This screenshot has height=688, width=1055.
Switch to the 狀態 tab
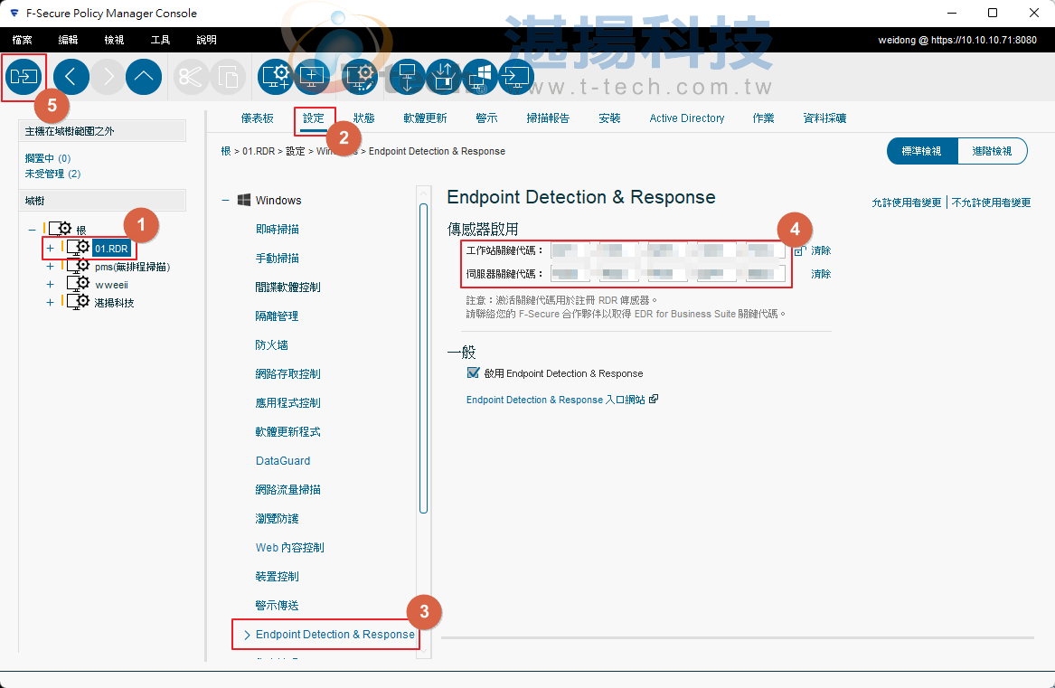pyautogui.click(x=365, y=118)
